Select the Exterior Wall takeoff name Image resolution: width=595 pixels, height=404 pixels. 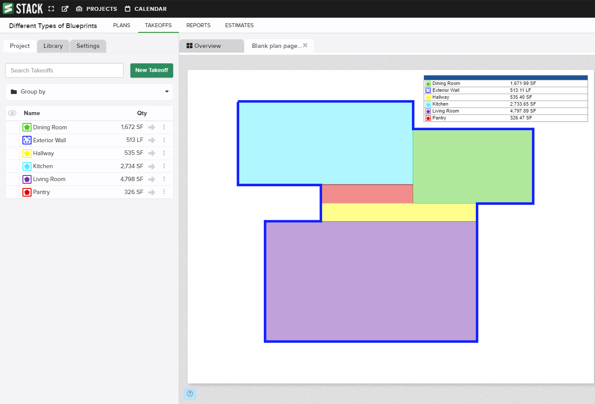(x=50, y=140)
